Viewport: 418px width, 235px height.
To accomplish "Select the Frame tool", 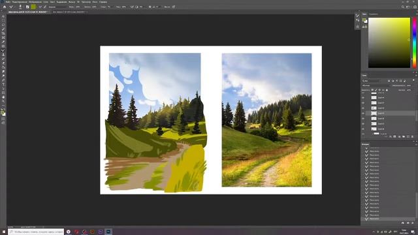I will pyautogui.click(x=3, y=38).
